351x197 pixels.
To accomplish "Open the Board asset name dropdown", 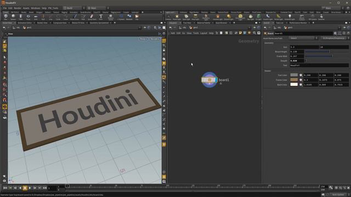I will 303,38.
